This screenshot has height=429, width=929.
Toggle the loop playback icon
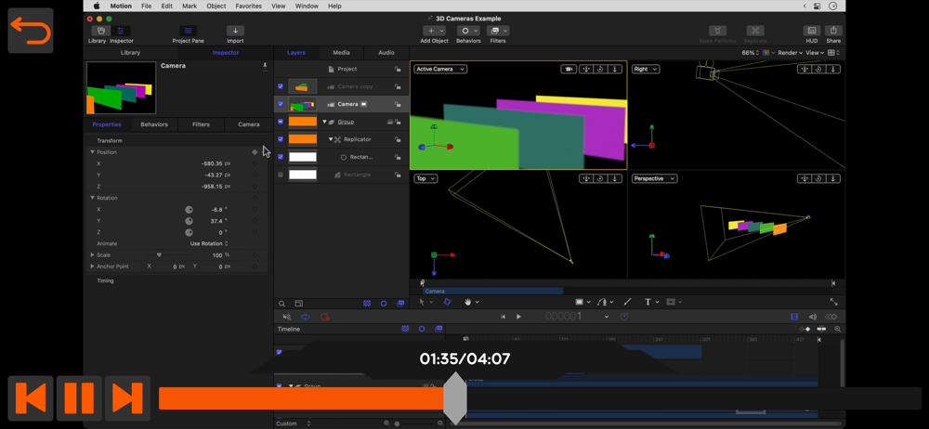pos(305,317)
